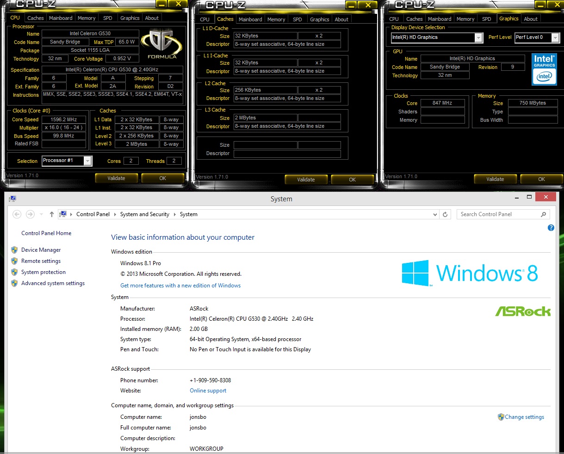This screenshot has height=454, width=564.
Task: Click Get more features with new edition link
Action: tap(180, 286)
